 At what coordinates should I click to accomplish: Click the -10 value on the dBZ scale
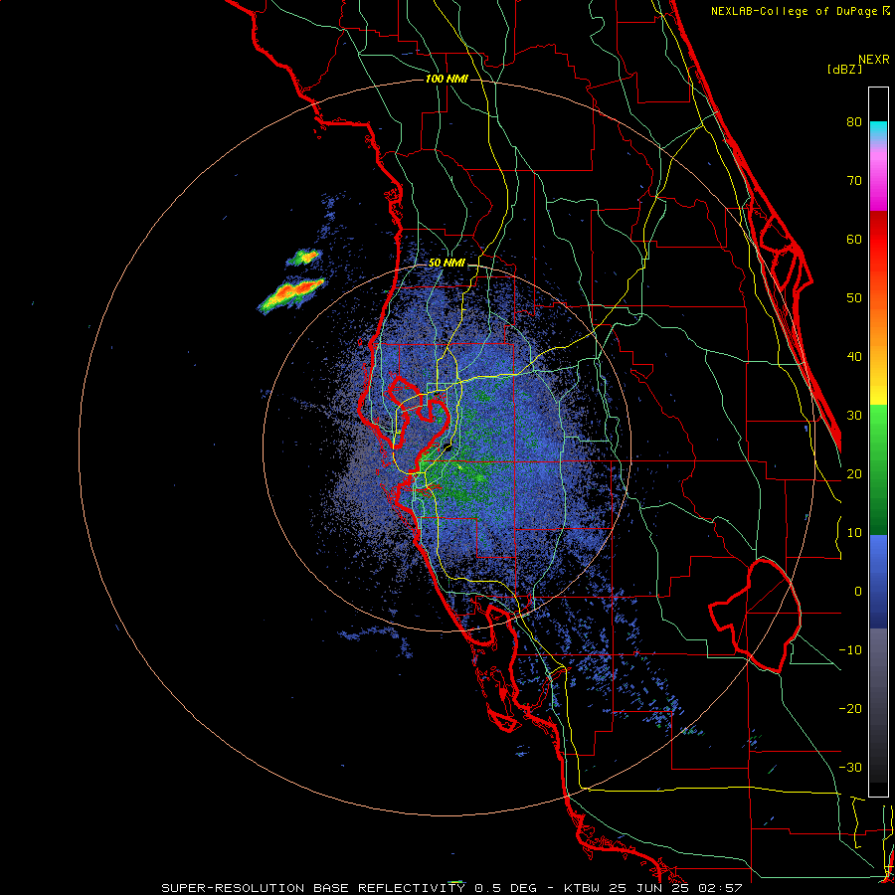coord(850,650)
